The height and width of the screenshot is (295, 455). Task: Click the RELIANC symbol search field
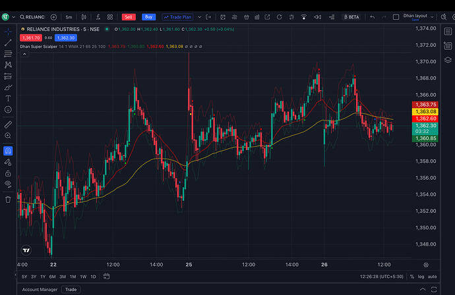[x=32, y=17]
